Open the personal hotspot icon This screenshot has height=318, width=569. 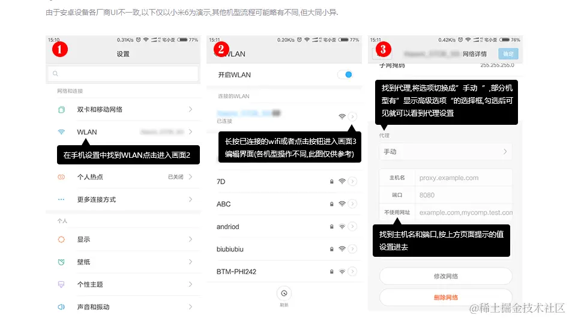click(x=61, y=177)
